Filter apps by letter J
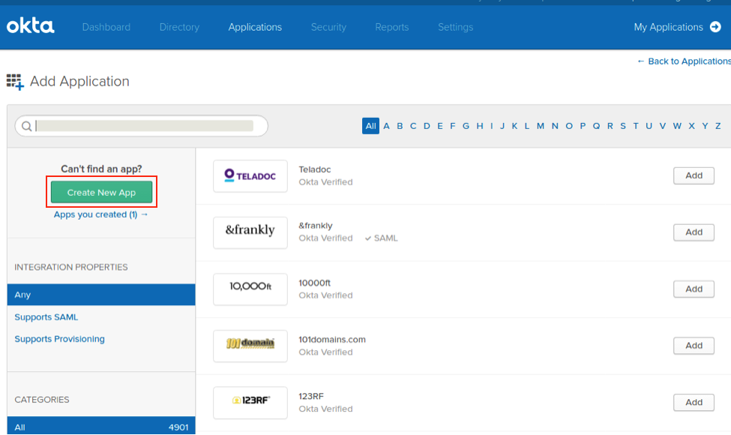Image resolution: width=731 pixels, height=435 pixels. 502,126
